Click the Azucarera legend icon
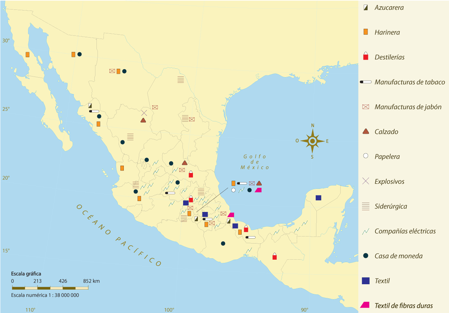 pos(366,7)
